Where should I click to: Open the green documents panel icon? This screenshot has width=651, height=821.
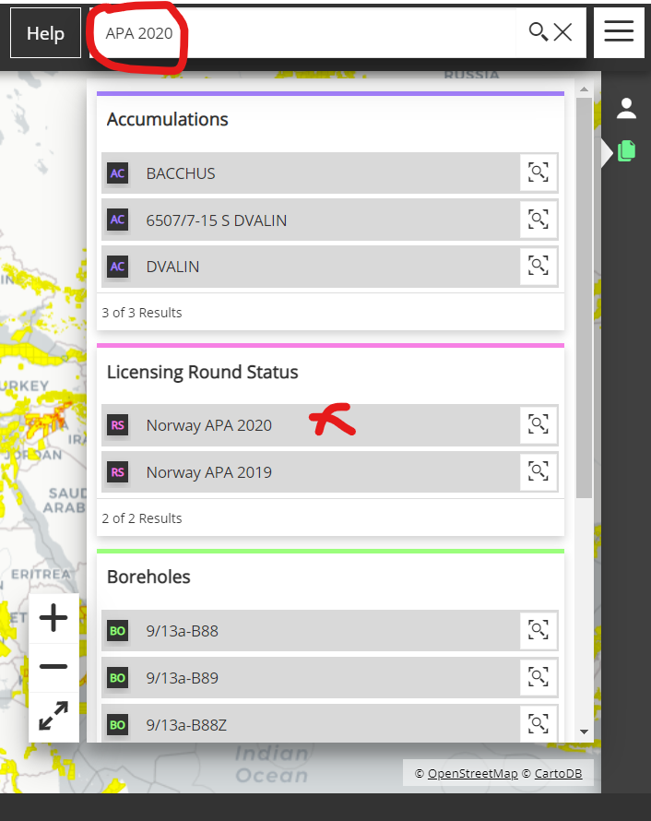coord(626,150)
